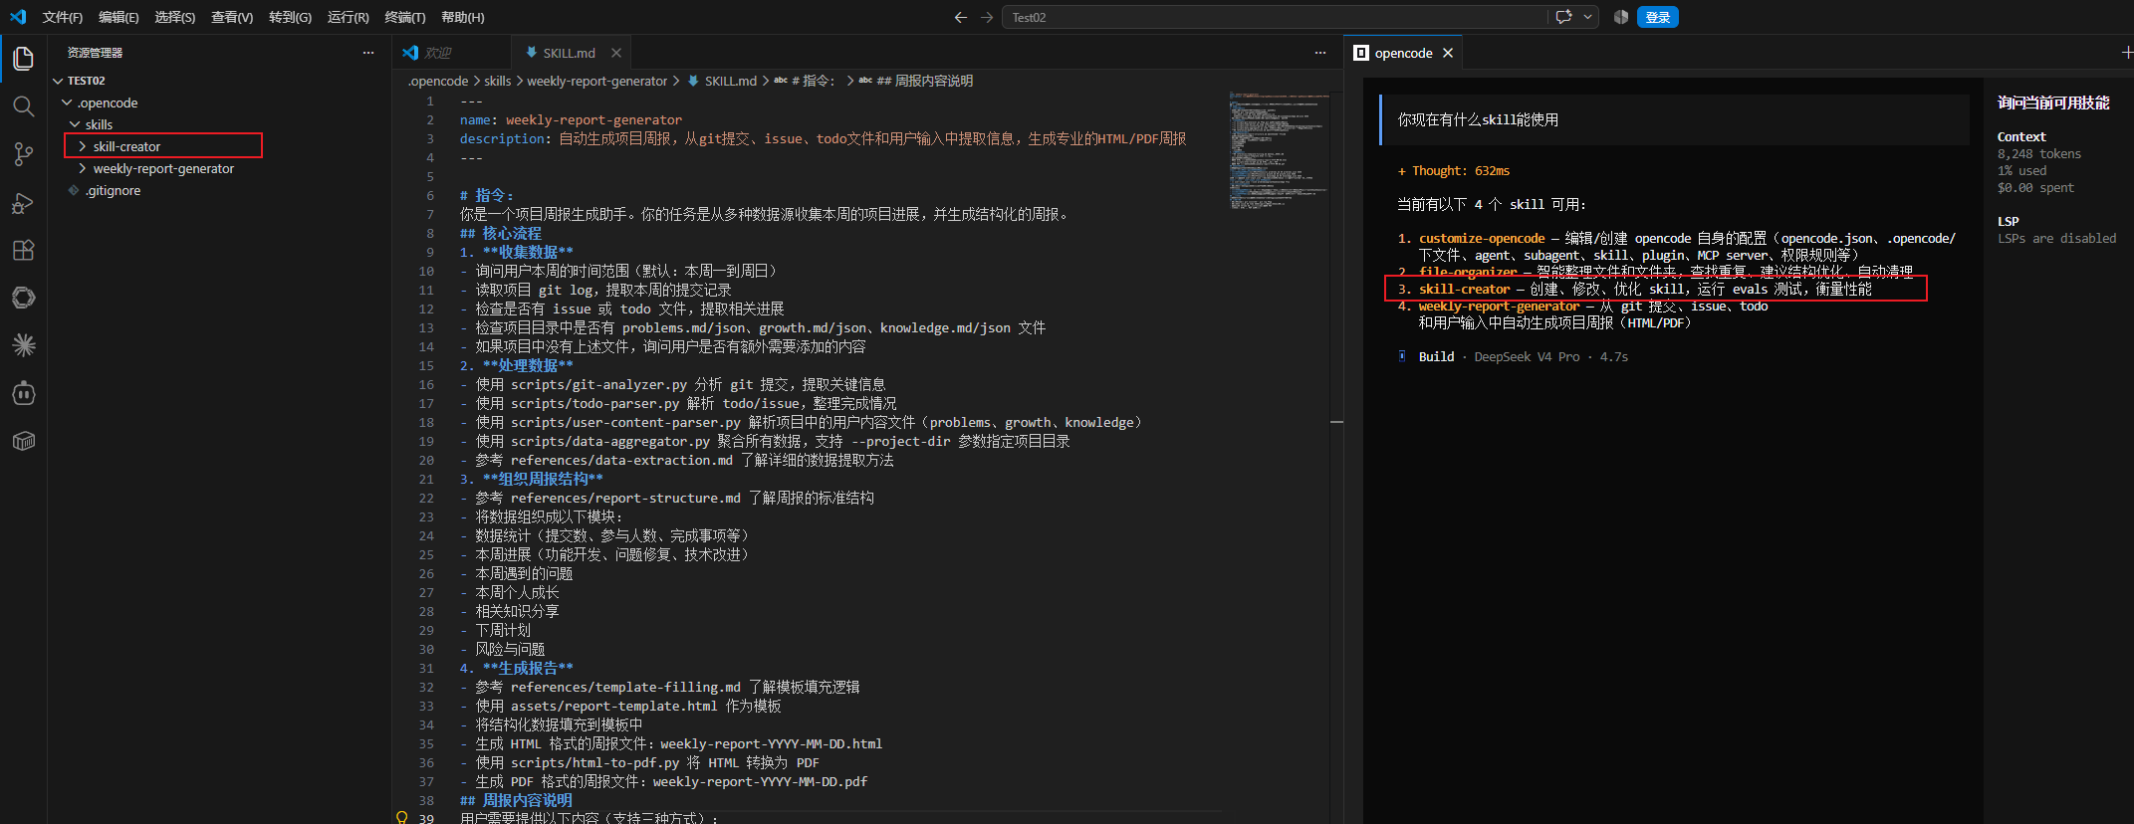The height and width of the screenshot is (824, 2134).
Task: Go back with the left arrow in title bar
Action: (960, 17)
